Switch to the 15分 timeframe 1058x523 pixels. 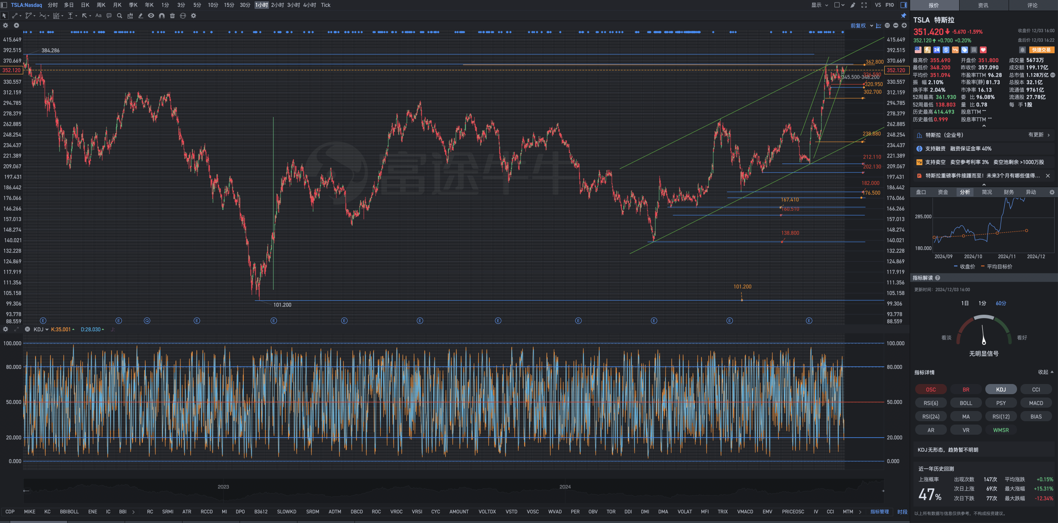229,5
